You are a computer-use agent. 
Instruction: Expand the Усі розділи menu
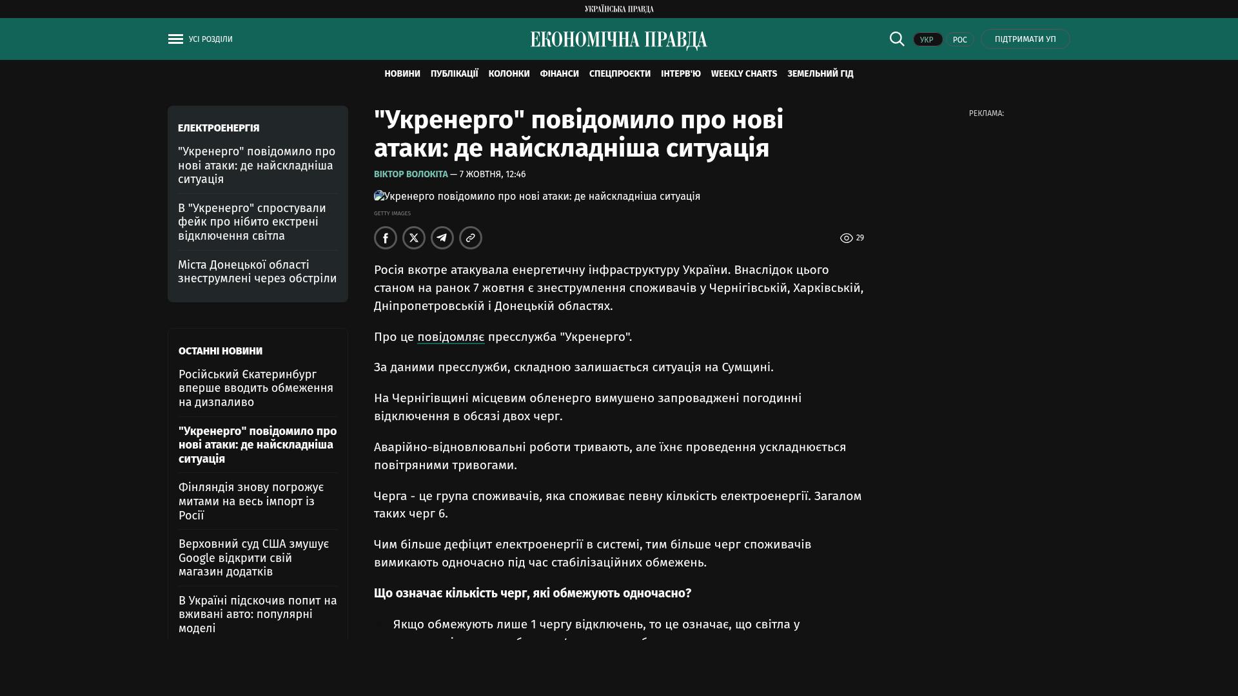point(210,39)
